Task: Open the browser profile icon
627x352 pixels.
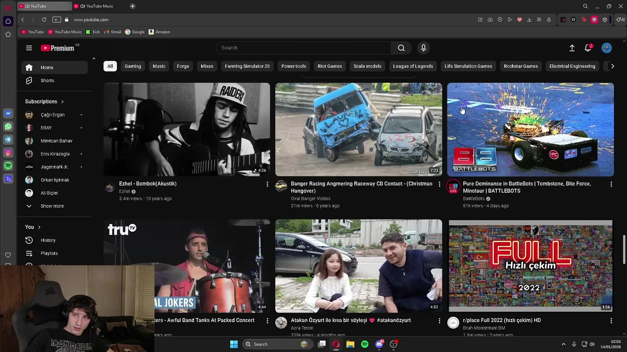Action: coord(549,20)
